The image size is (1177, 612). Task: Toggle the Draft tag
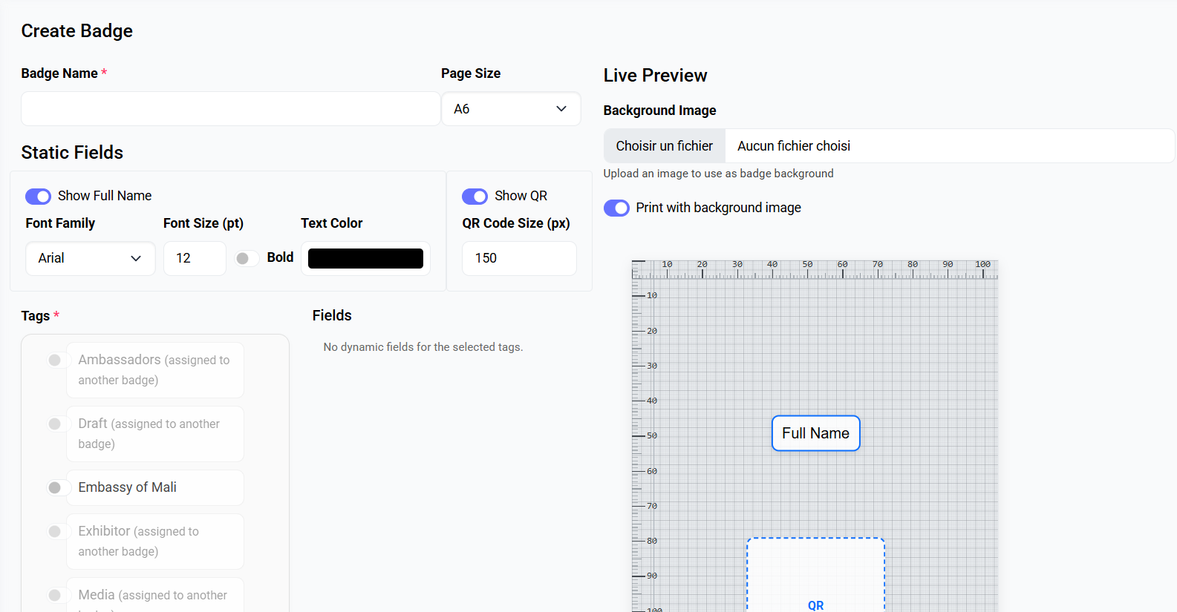pos(55,424)
